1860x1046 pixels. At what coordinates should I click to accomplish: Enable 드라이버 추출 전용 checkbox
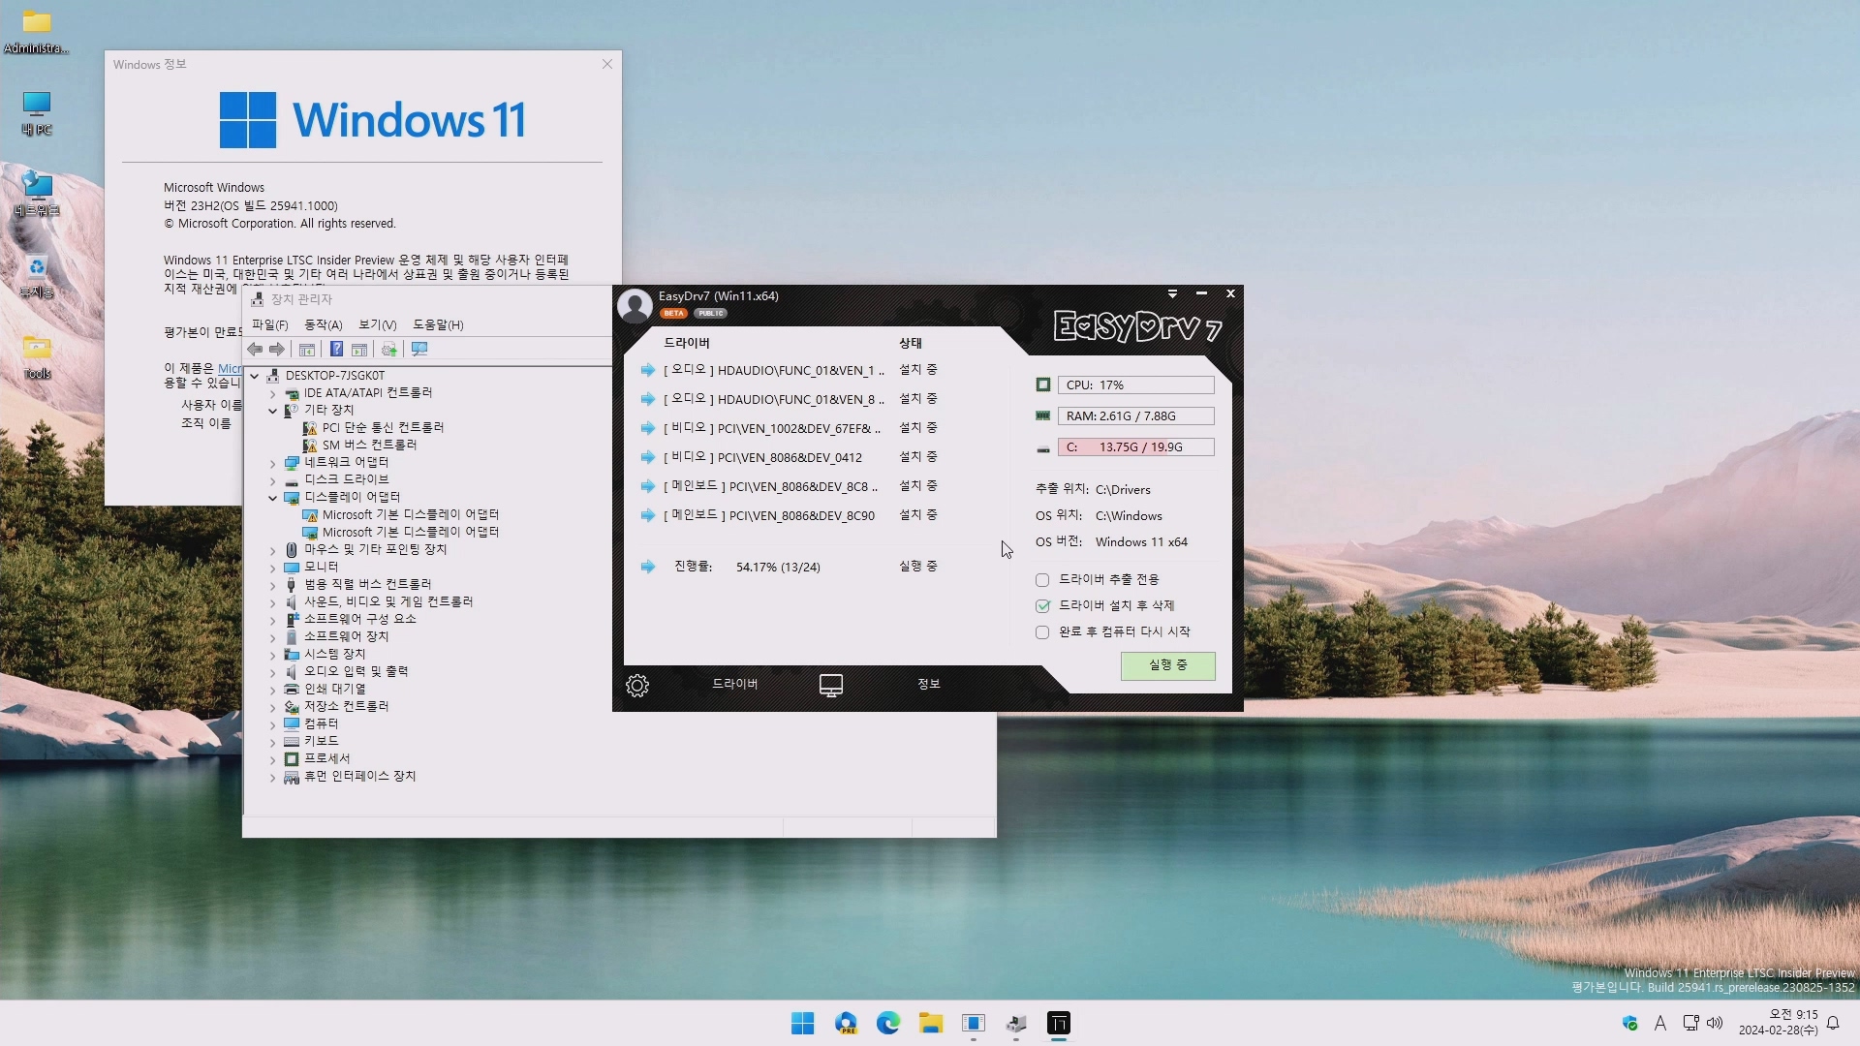pos(1042,580)
